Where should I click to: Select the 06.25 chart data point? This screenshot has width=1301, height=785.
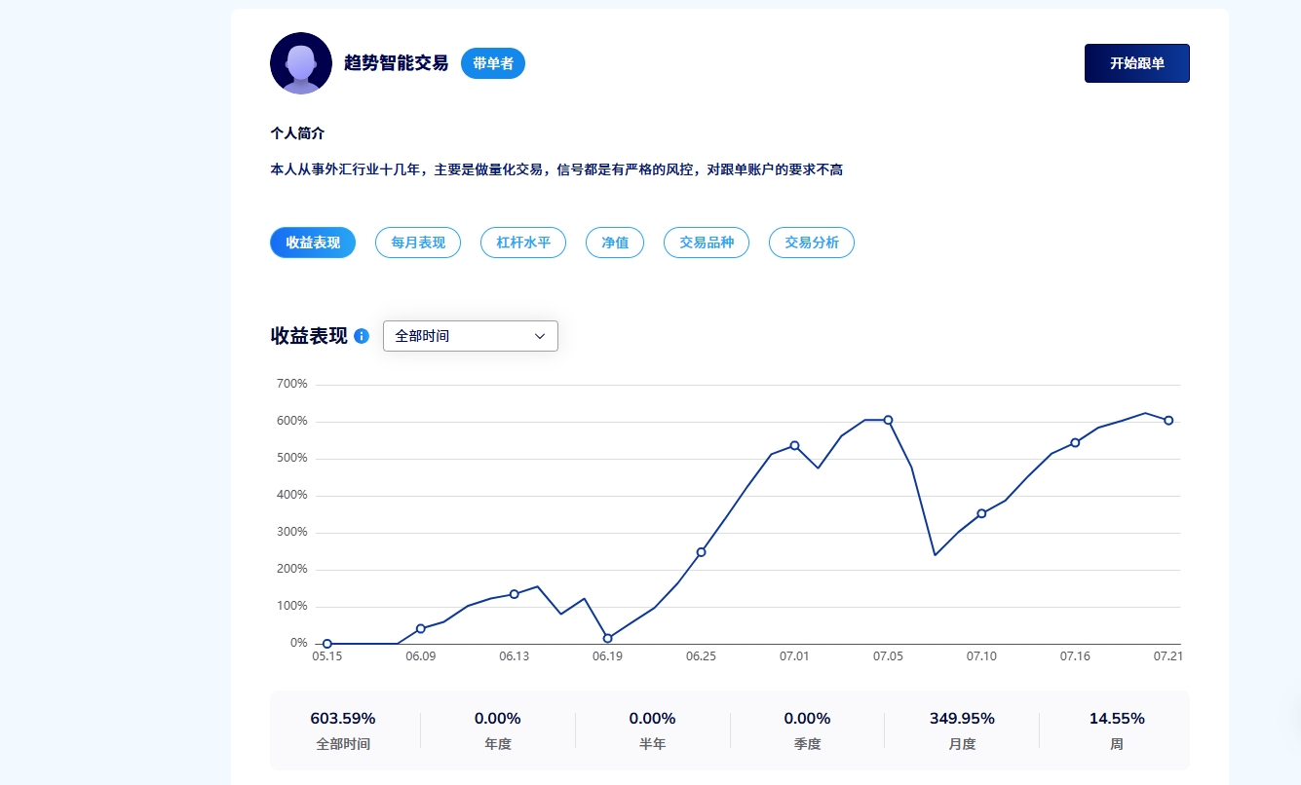(701, 552)
